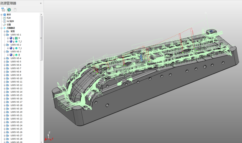
Task: Collapse the 刀具路径 (Toolpaths) node
Action: pyautogui.click(x=2, y=28)
